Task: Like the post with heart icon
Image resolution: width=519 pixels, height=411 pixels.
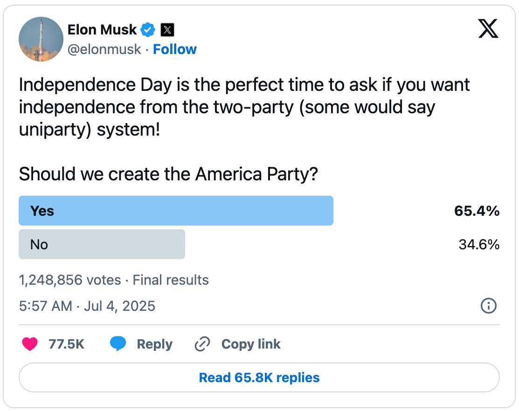Action: (x=30, y=344)
